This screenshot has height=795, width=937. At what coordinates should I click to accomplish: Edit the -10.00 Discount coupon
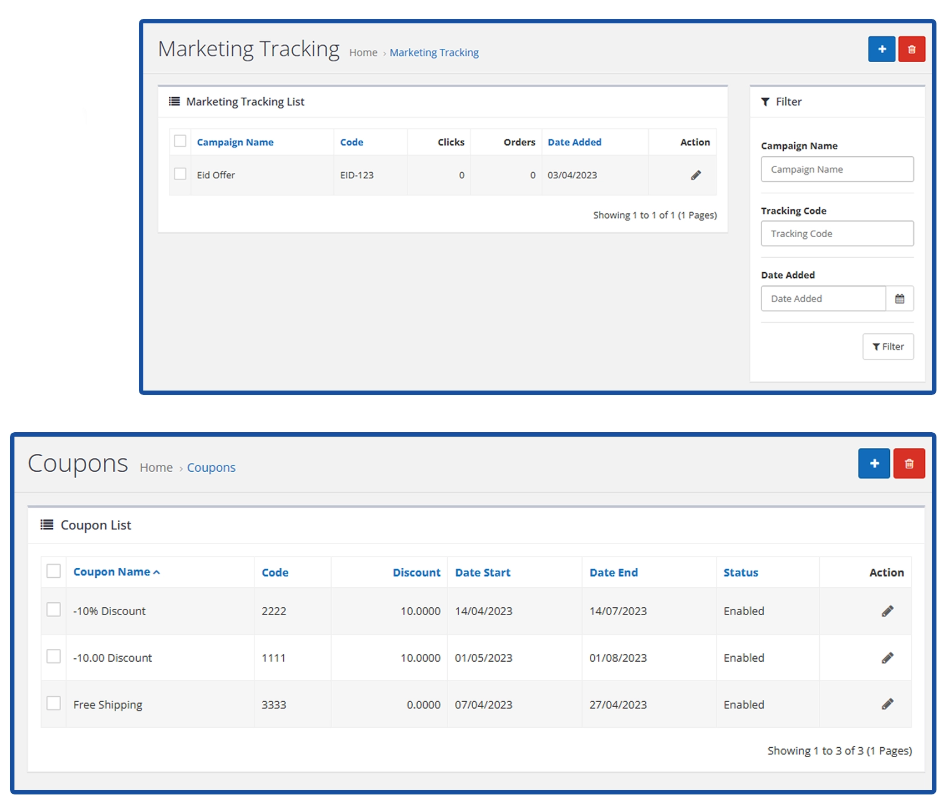coord(887,658)
